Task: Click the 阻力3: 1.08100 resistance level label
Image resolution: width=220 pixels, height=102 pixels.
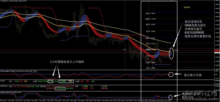Action: 150,13
